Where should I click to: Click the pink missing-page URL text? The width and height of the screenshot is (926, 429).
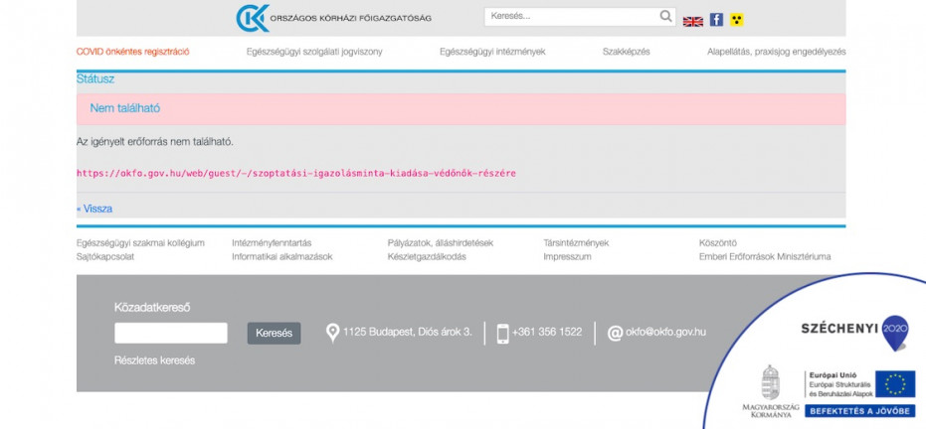click(x=295, y=173)
